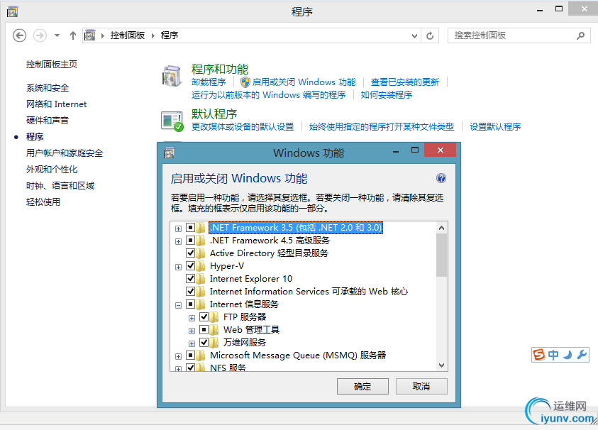Select 系统和安全 category

[x=48, y=88]
